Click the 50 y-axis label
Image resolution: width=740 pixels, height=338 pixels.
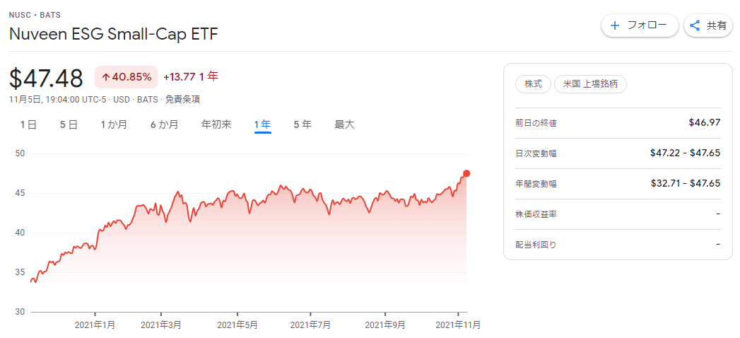pos(20,153)
